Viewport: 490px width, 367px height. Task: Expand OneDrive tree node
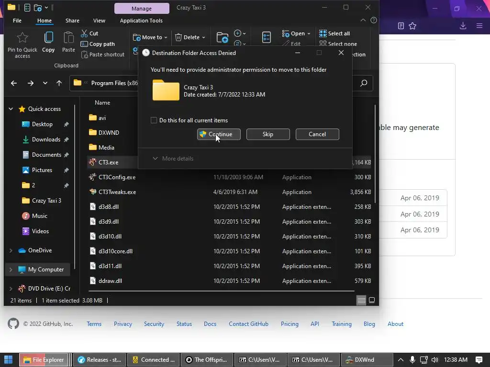point(11,250)
